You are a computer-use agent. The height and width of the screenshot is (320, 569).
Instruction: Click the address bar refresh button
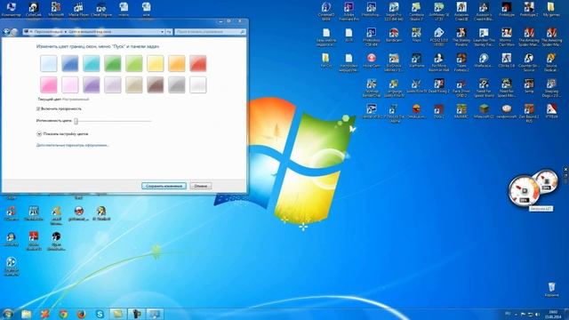pos(169,32)
